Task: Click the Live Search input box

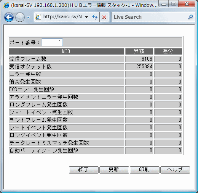Action: click(x=150, y=17)
